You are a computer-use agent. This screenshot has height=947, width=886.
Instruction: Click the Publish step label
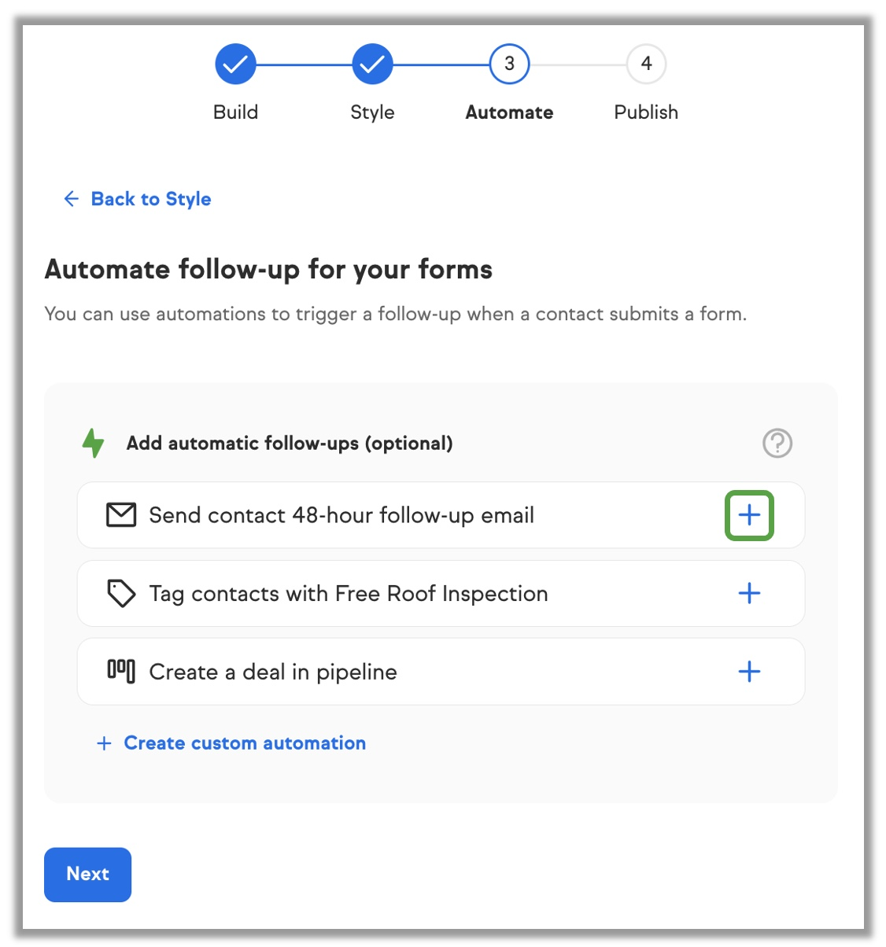tap(646, 112)
